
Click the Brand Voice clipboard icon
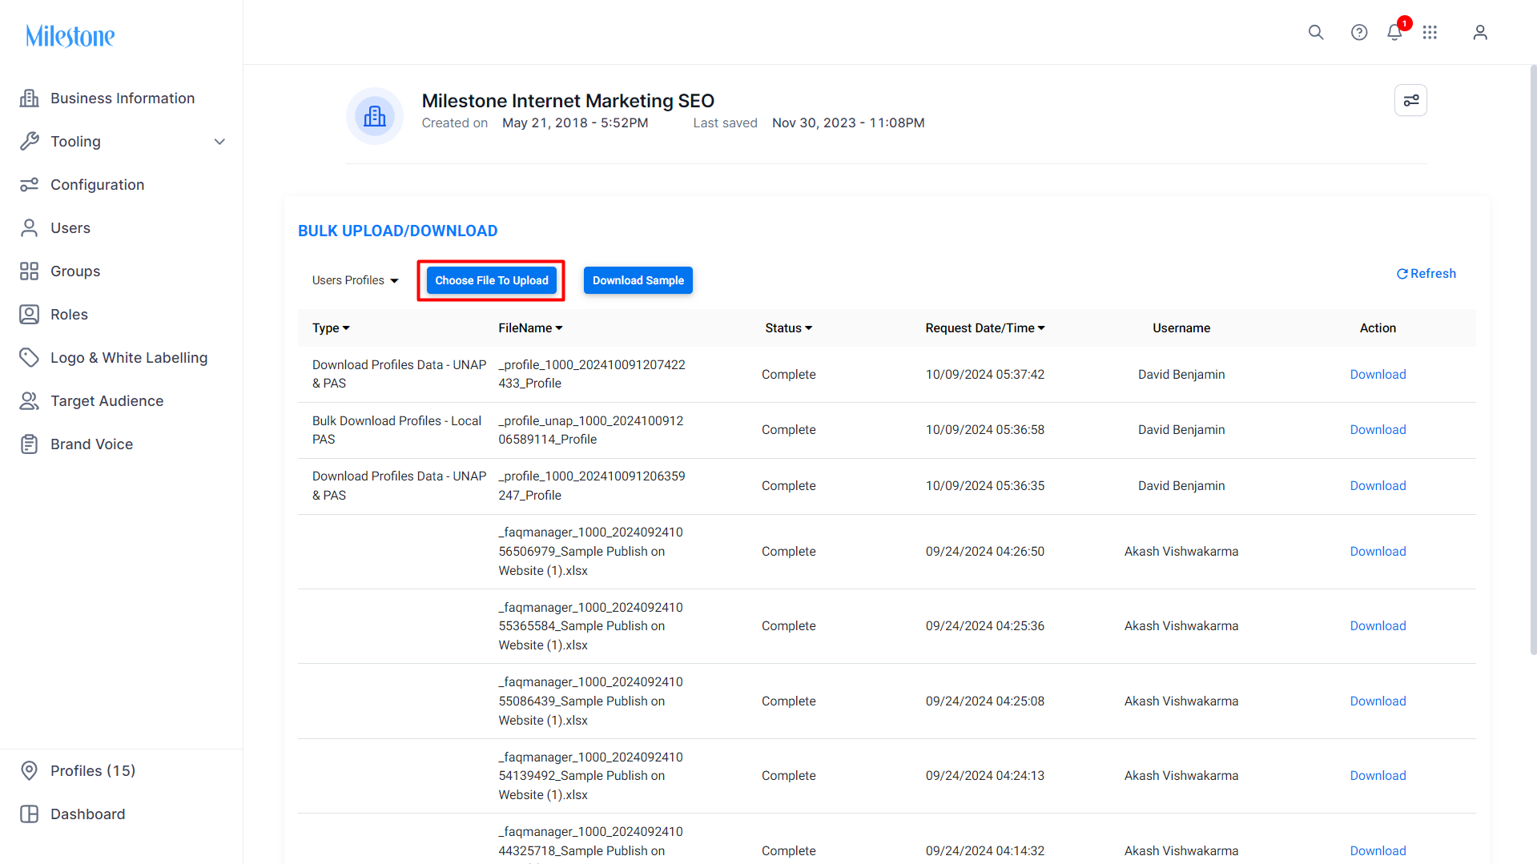pos(30,444)
